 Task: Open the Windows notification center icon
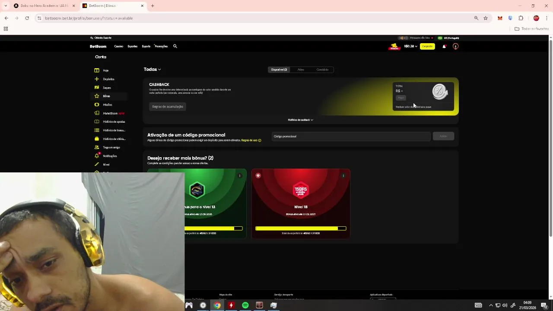click(x=544, y=305)
